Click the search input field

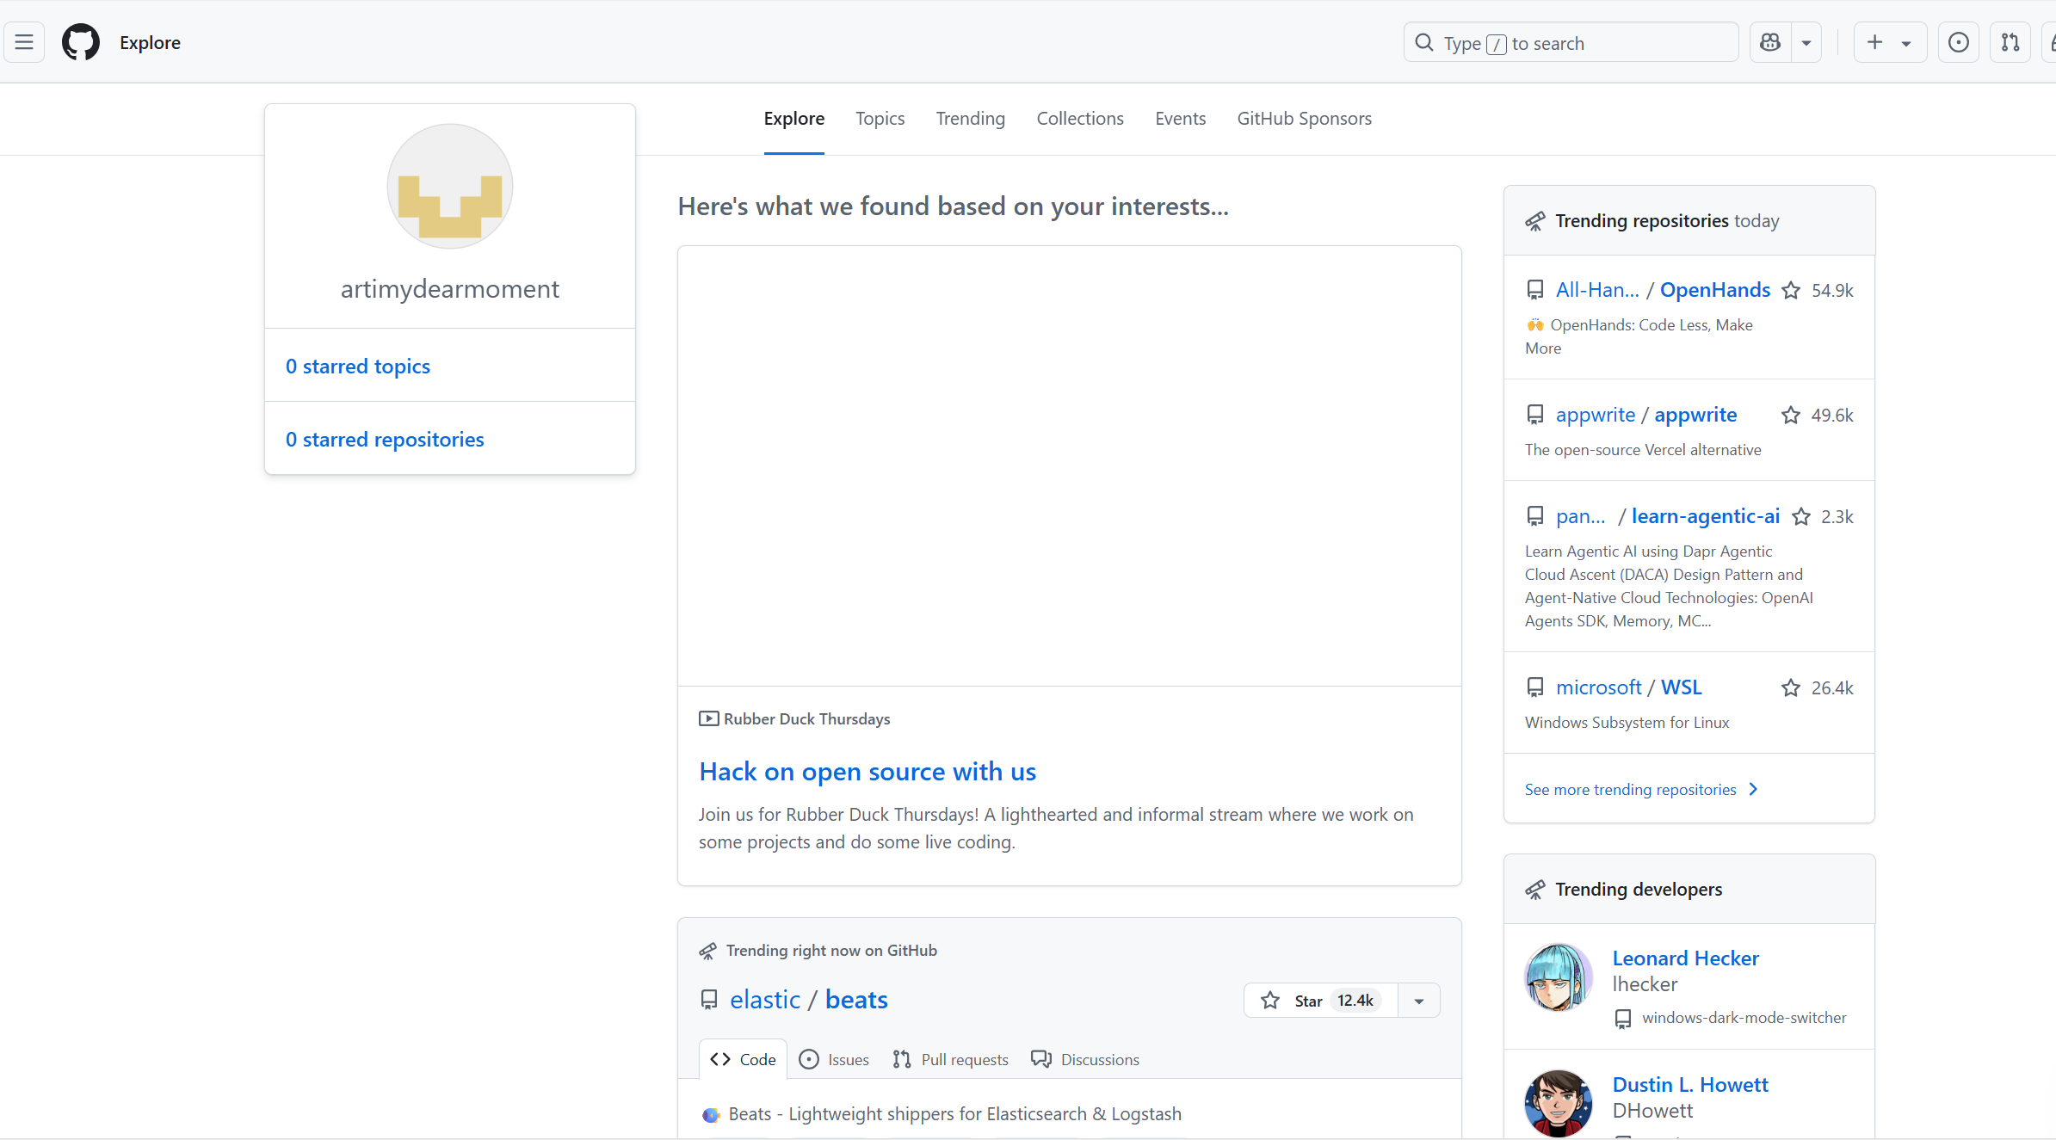tap(1571, 43)
